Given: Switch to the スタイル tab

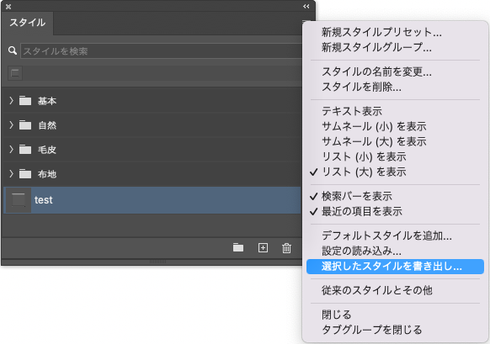Looking at the screenshot, I should (x=28, y=23).
